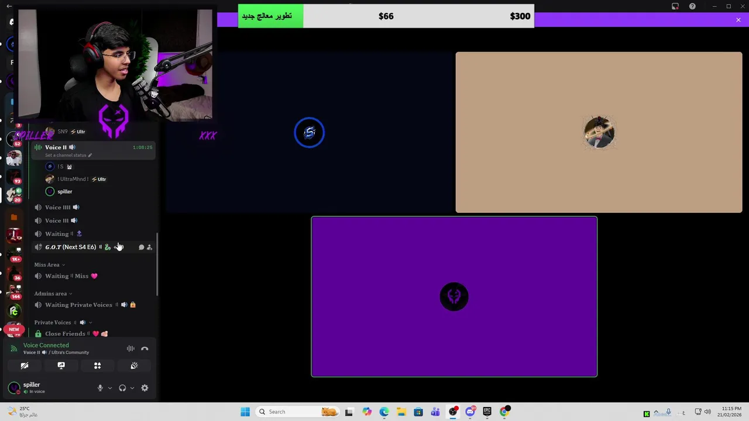
Task: Dismiss the purple banner with X
Action: (x=738, y=20)
